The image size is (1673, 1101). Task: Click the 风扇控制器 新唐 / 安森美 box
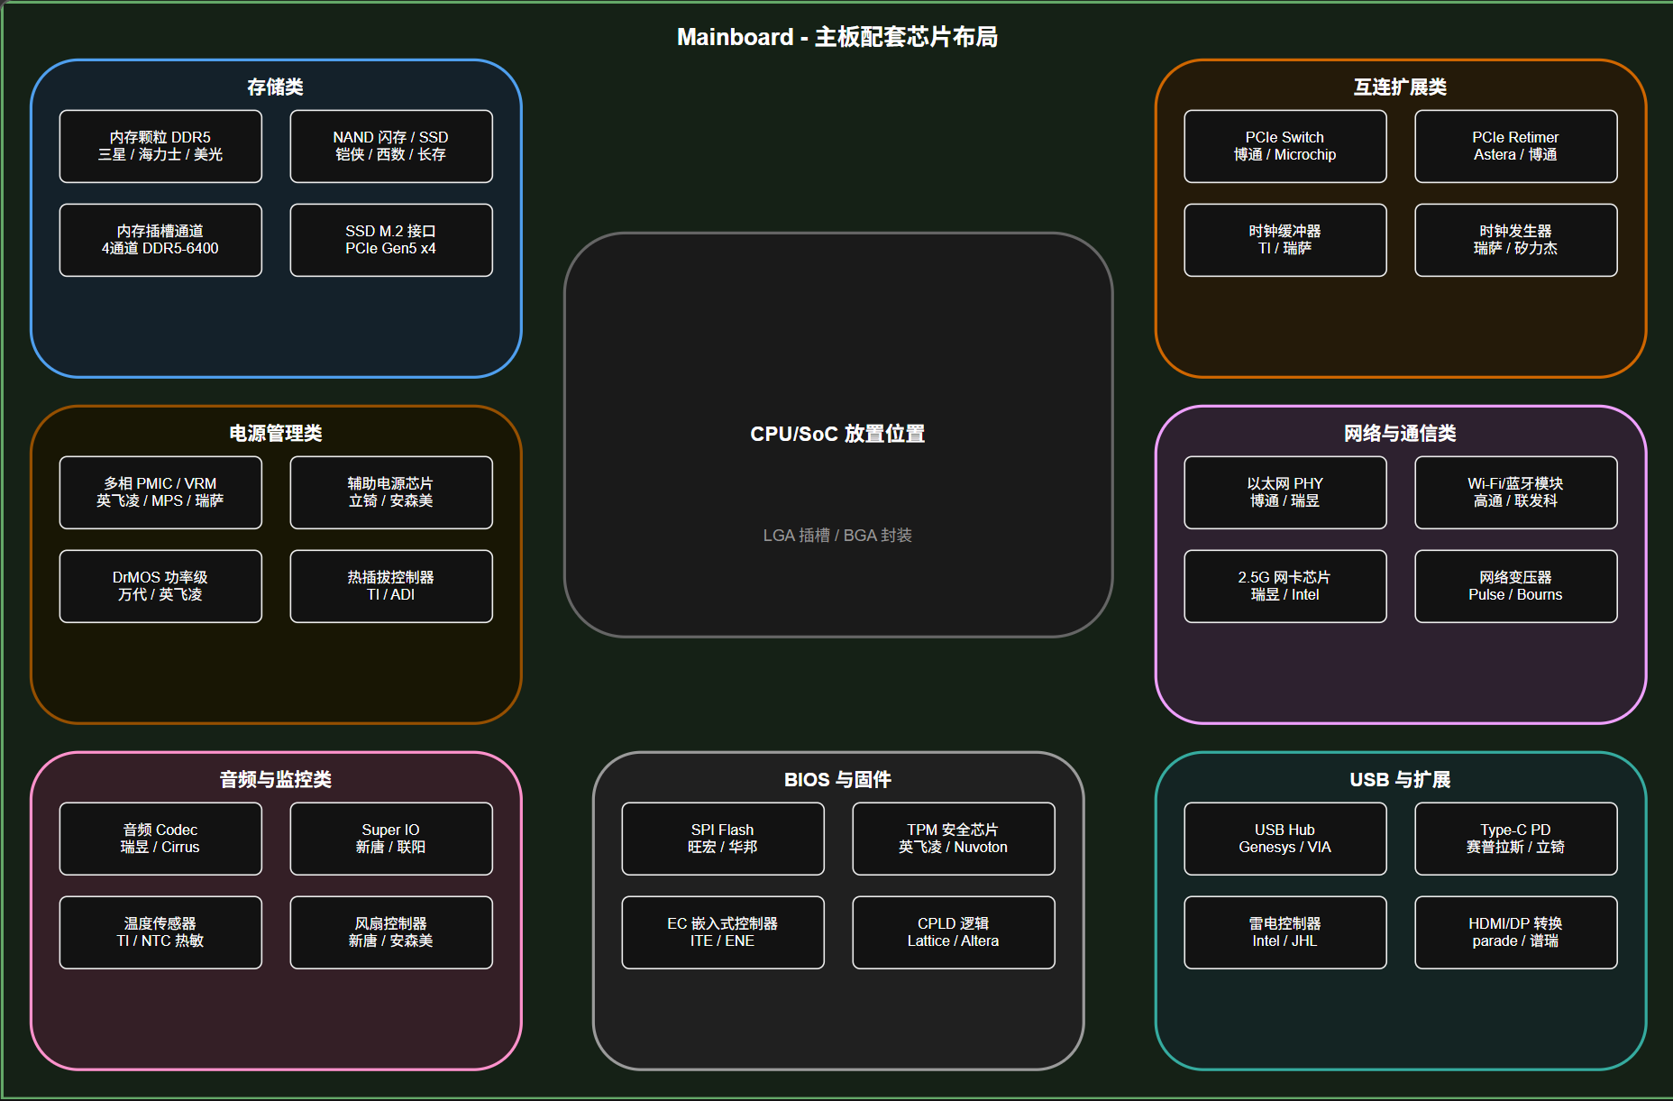[391, 932]
